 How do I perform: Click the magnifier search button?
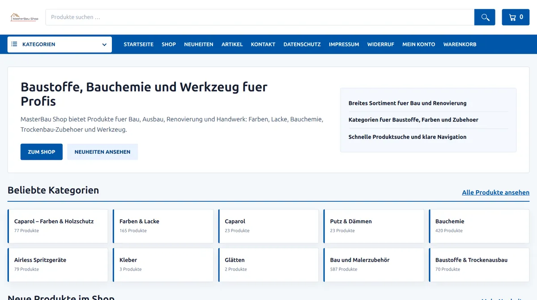click(x=485, y=17)
